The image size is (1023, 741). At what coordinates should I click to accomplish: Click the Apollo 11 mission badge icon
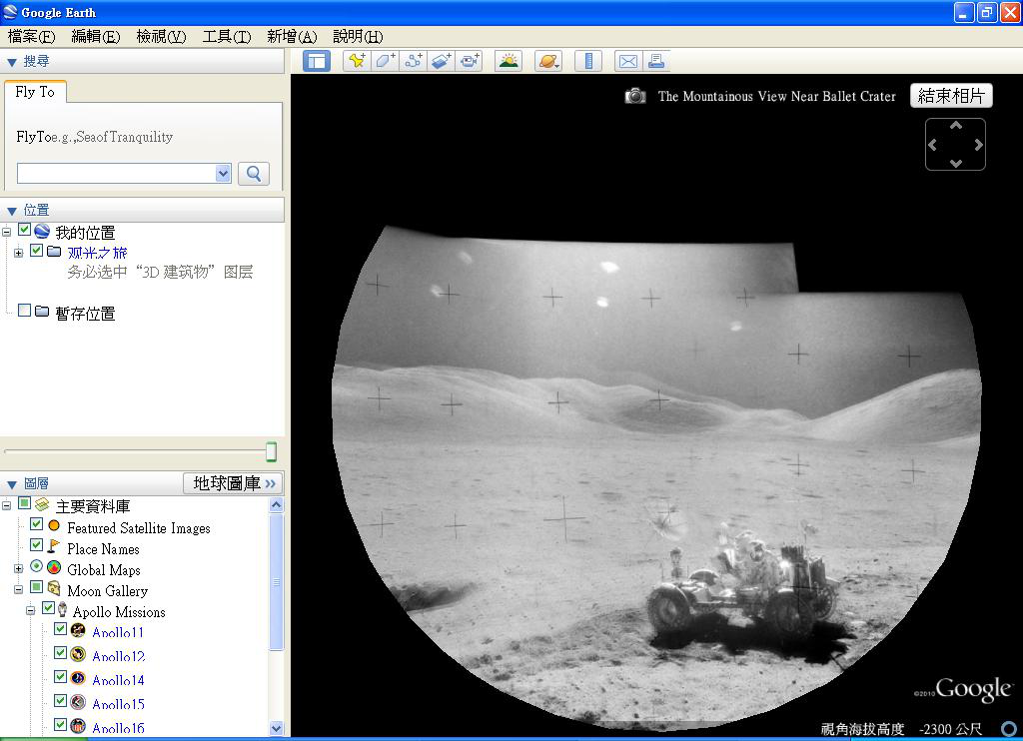pyautogui.click(x=78, y=630)
